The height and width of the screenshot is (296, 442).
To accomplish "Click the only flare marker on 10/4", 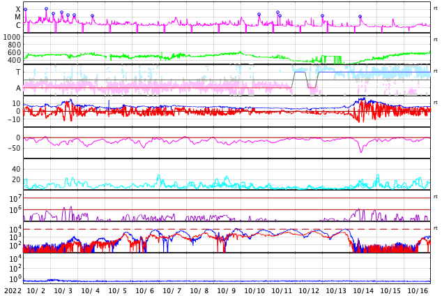I will (x=92, y=16).
